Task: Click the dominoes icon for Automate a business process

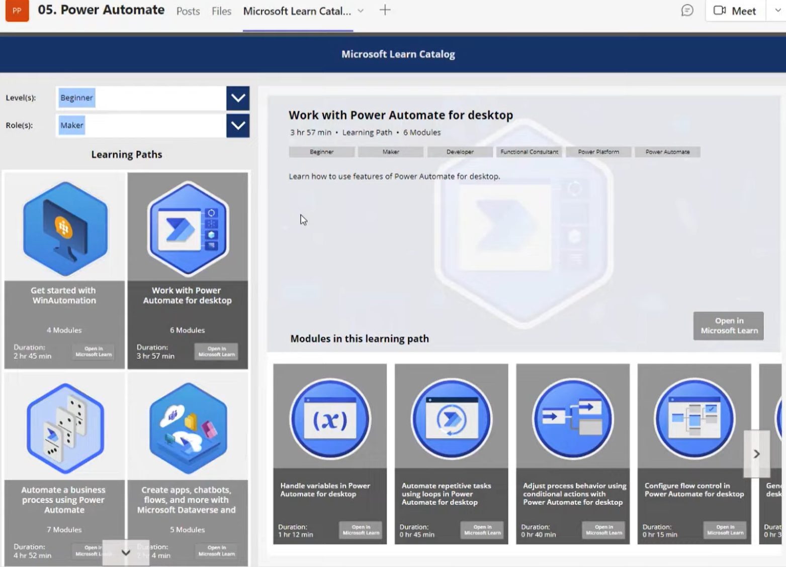Action: pos(63,427)
